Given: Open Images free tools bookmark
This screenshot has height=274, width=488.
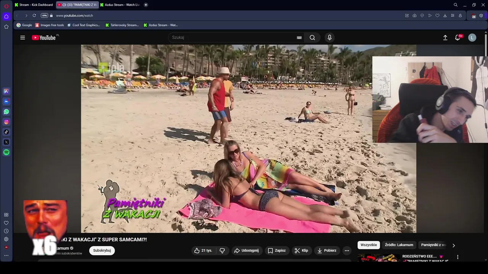Looking at the screenshot, I should point(50,25).
